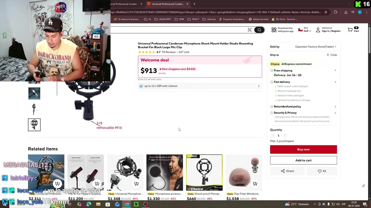The image size is (371, 208).
Task: Increase quantity with plus button
Action: point(285,135)
